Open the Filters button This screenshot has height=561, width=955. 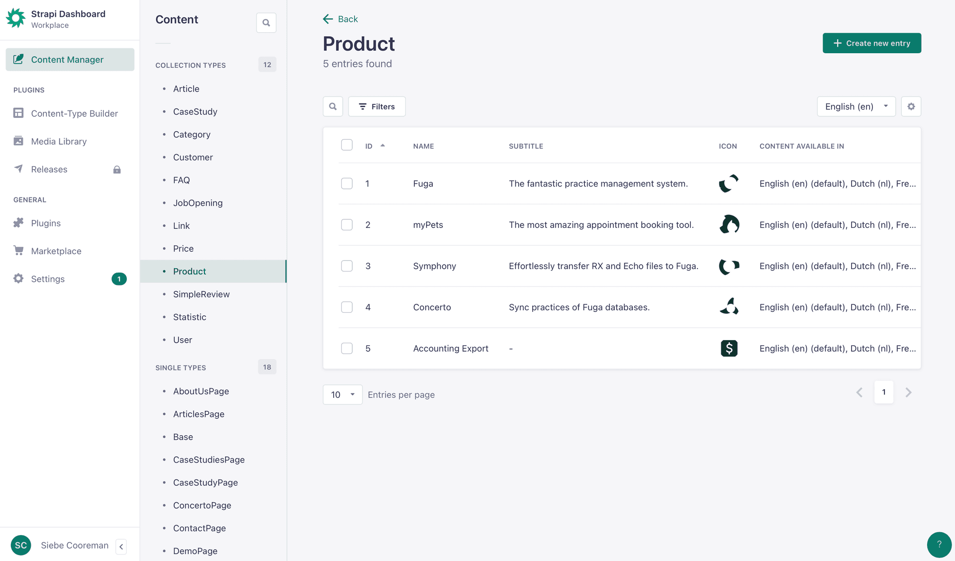tap(377, 106)
